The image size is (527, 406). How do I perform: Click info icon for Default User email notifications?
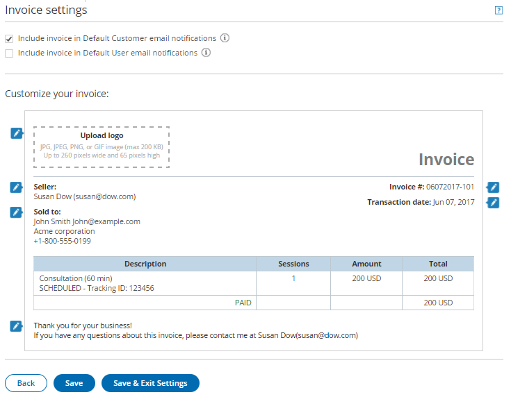206,53
